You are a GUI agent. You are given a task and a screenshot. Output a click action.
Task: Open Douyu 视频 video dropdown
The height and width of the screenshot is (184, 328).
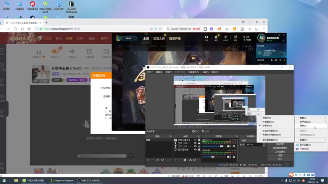93,38
